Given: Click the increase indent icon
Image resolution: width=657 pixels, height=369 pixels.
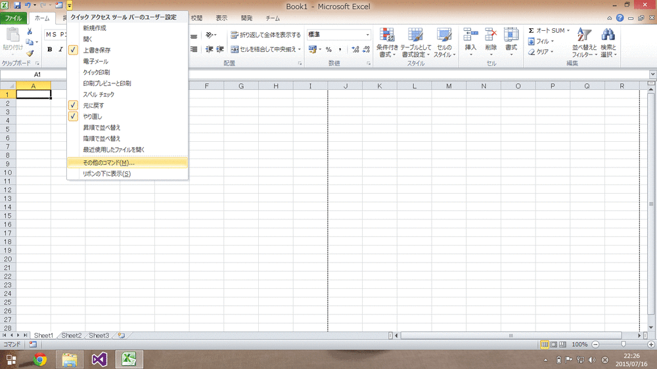Looking at the screenshot, I should 219,49.
